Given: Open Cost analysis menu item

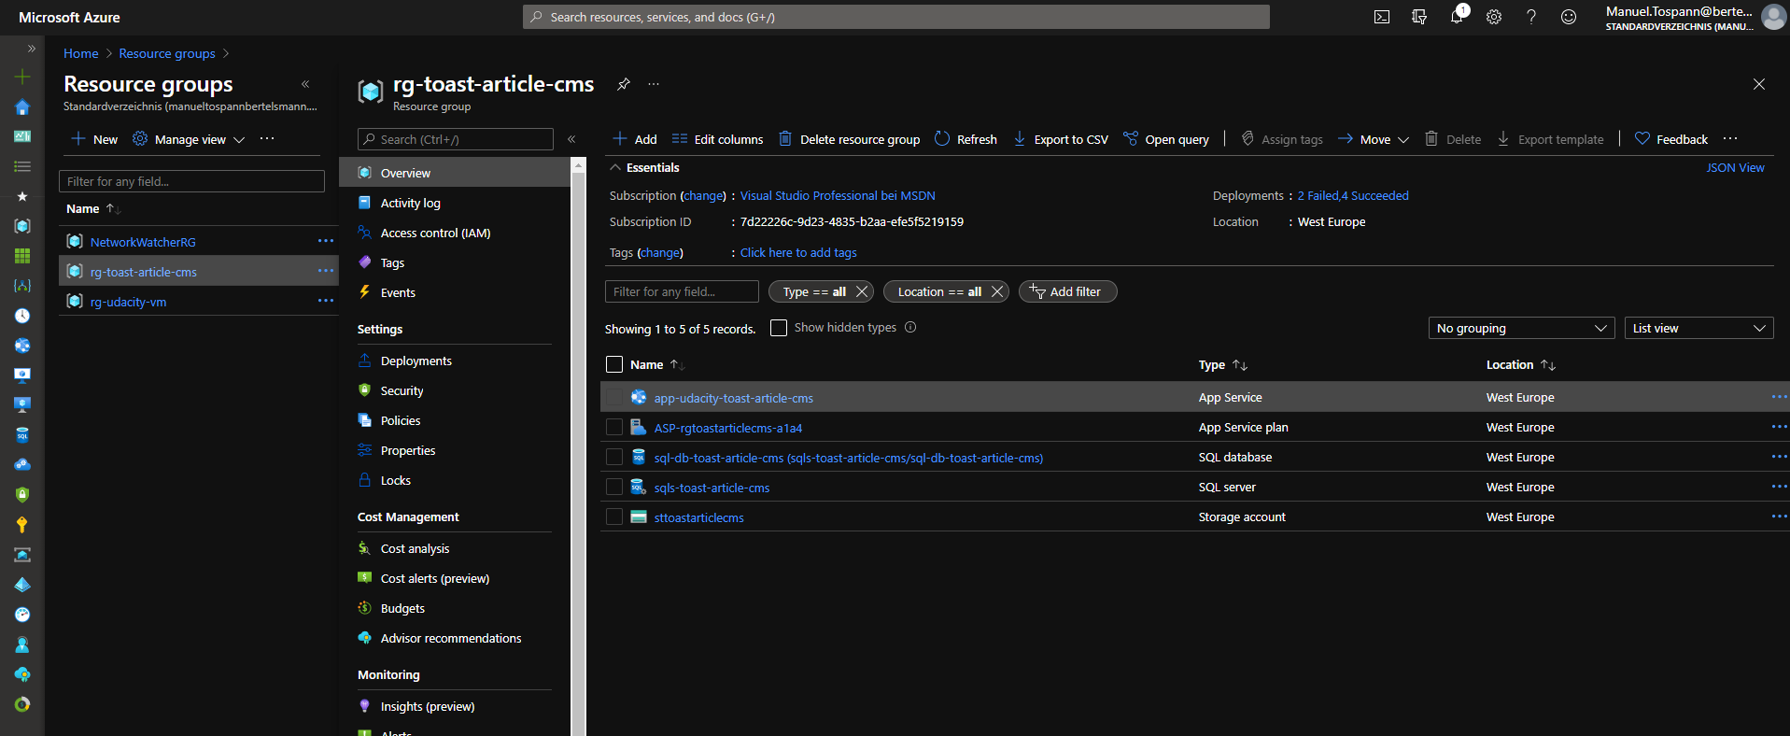Looking at the screenshot, I should [455, 548].
